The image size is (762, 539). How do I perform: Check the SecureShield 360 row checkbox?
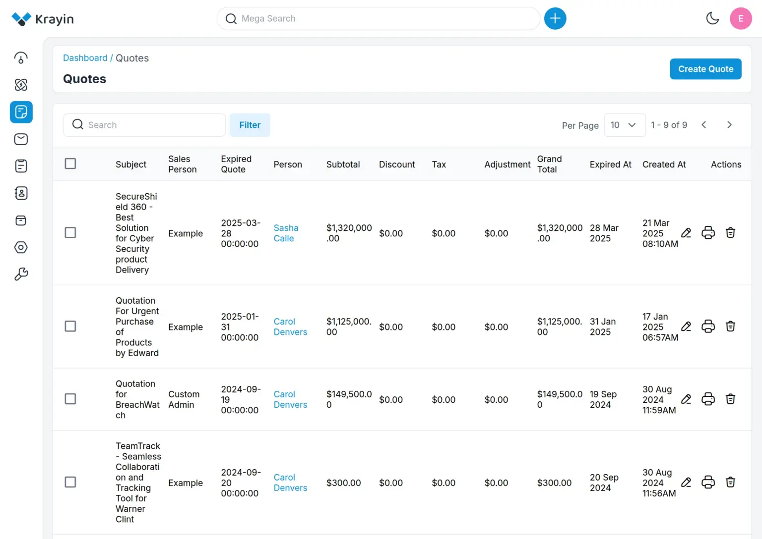point(70,233)
